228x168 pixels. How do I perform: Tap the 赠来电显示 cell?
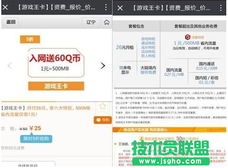[x=125, y=70]
